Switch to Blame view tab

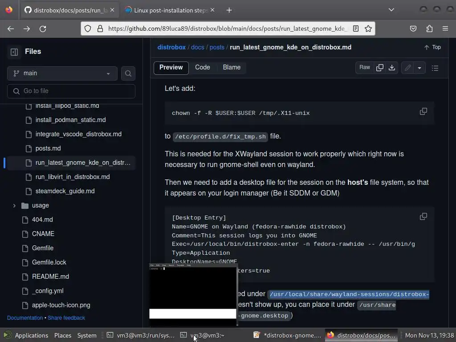pos(232,68)
